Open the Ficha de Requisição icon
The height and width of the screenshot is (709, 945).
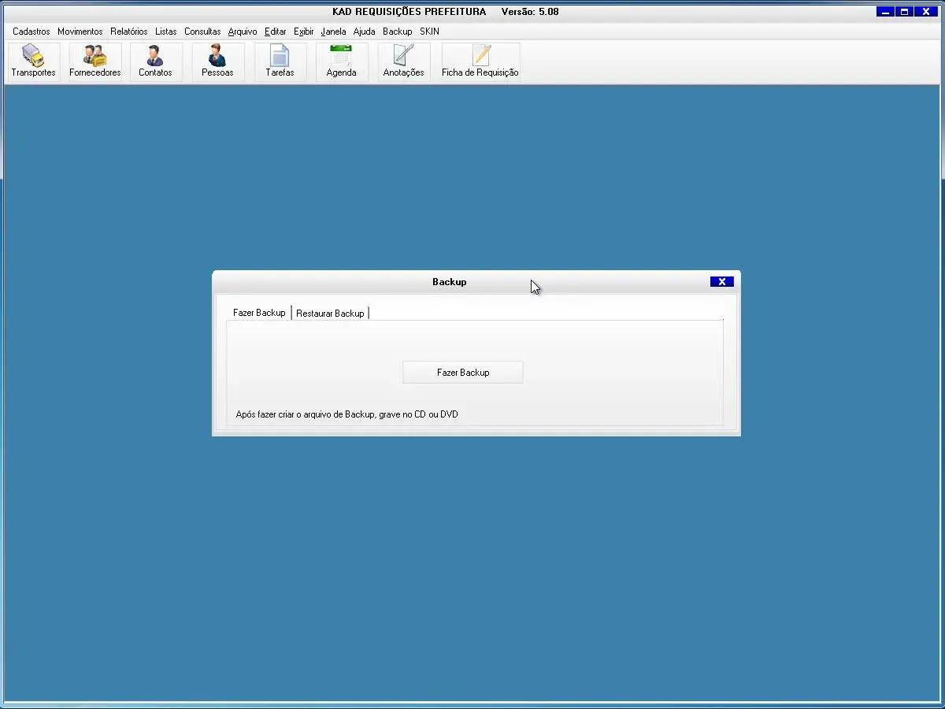tap(480, 61)
